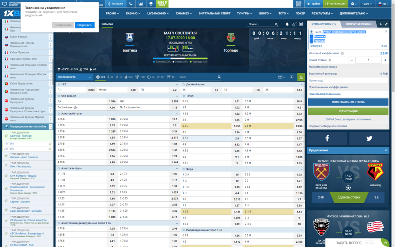This screenshot has height=247, width=395.
Task: Go to ВИРТУАЛЬНЫЙ СПОРТ
Action: [214, 13]
